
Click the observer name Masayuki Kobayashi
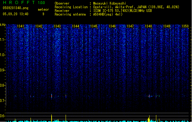pos(110,3)
